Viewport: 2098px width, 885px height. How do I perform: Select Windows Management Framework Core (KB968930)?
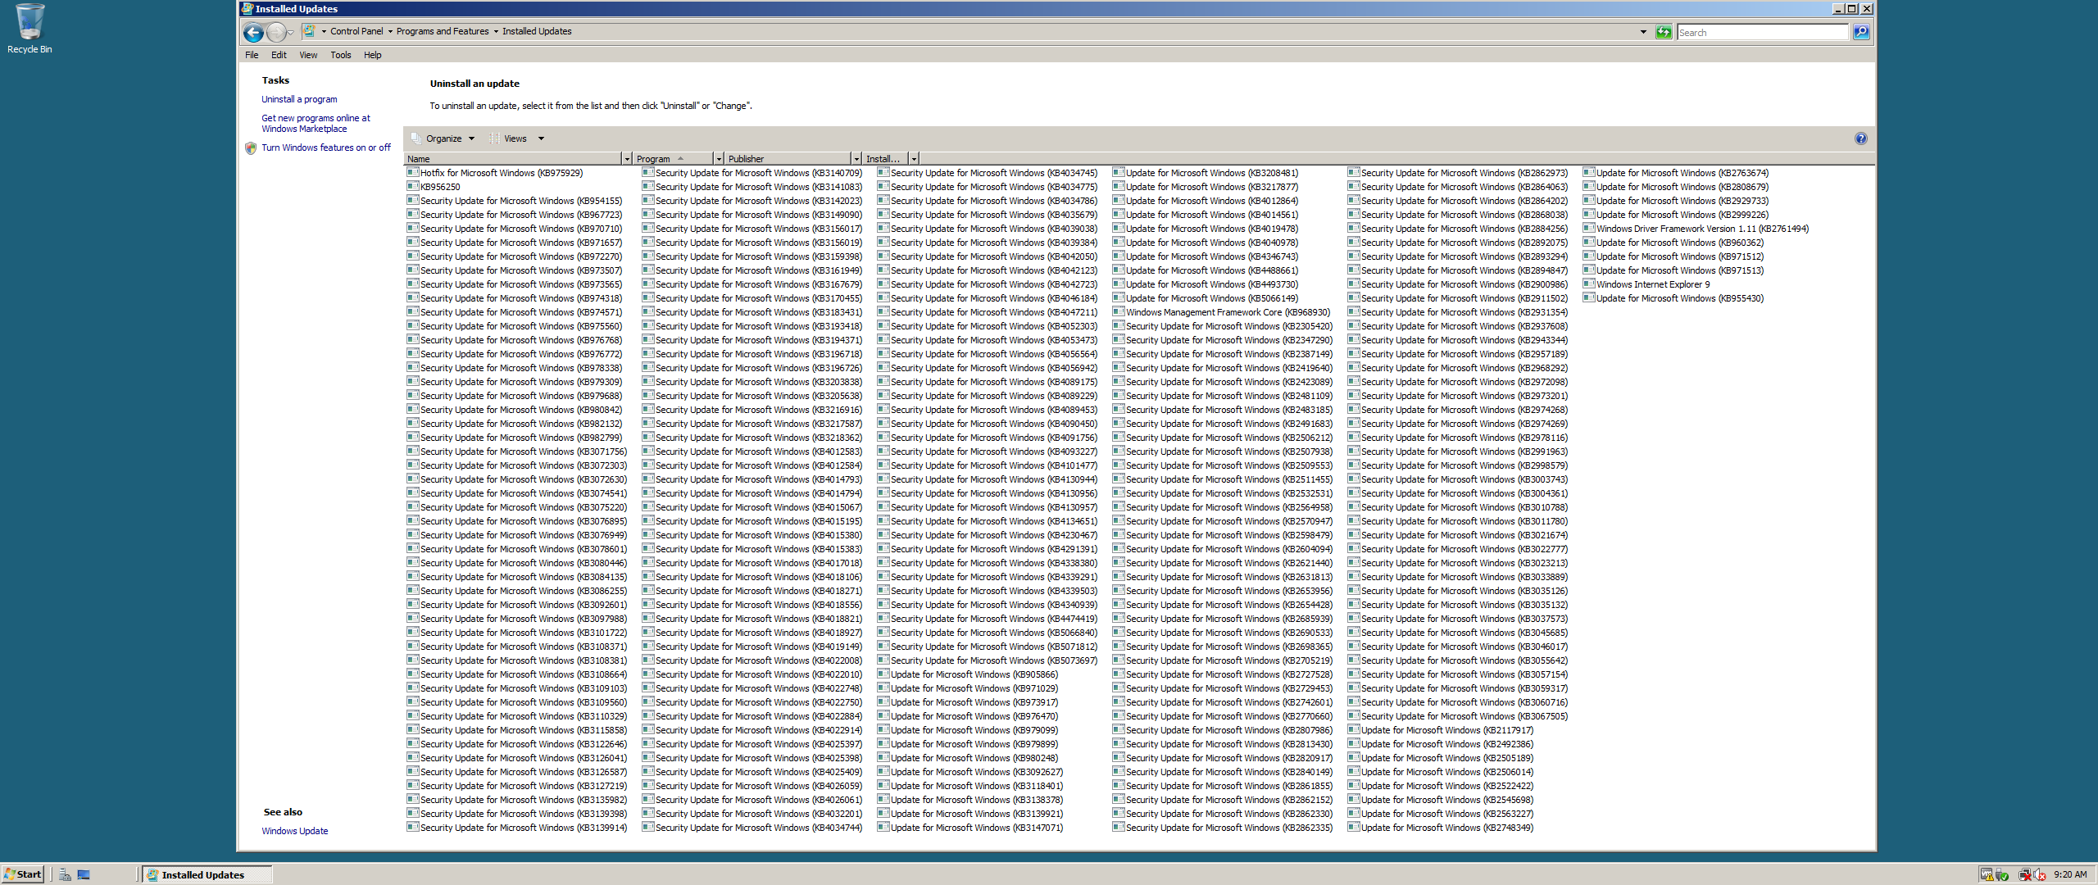(x=1227, y=312)
